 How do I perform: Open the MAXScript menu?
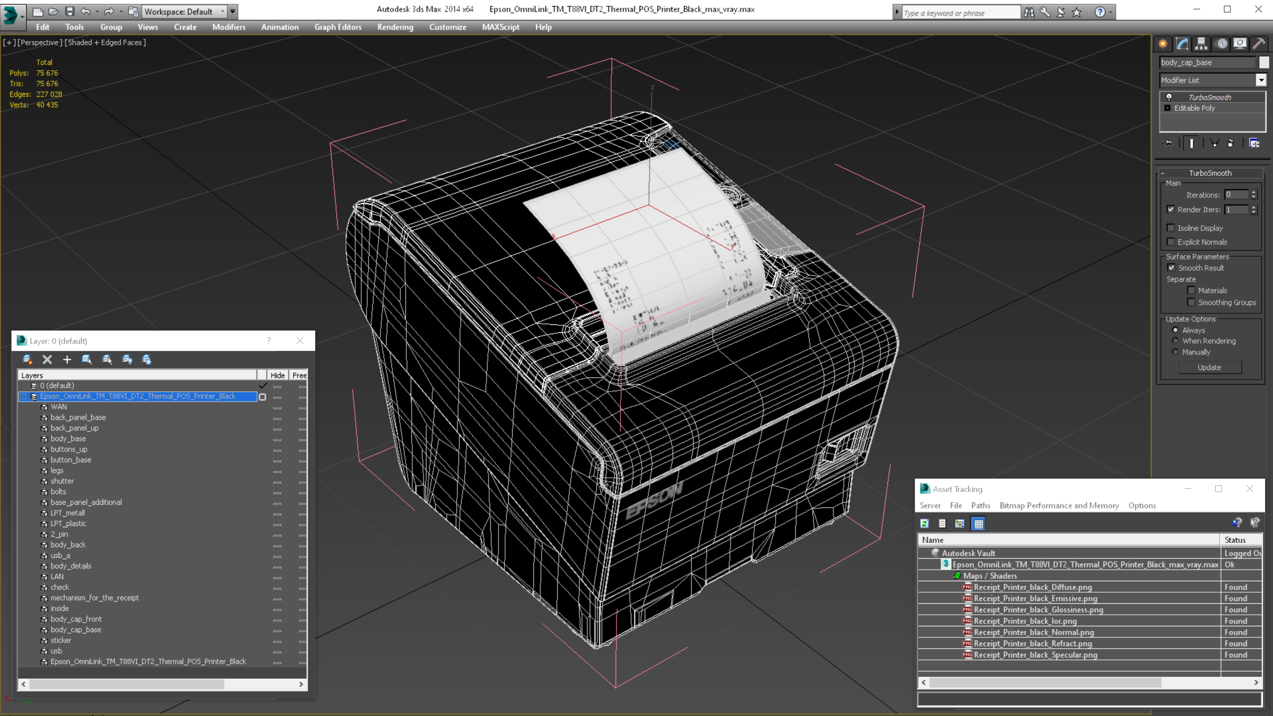click(501, 27)
